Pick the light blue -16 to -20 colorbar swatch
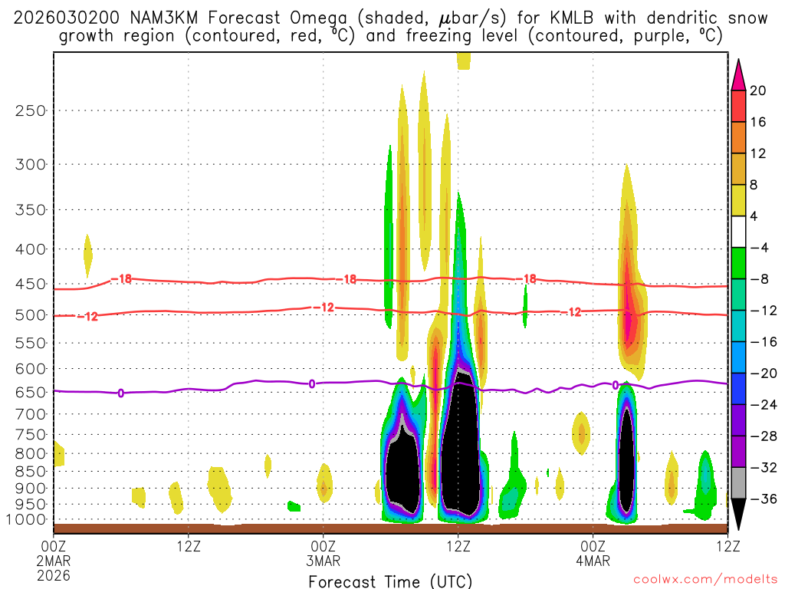The height and width of the screenshot is (589, 785). (x=738, y=357)
